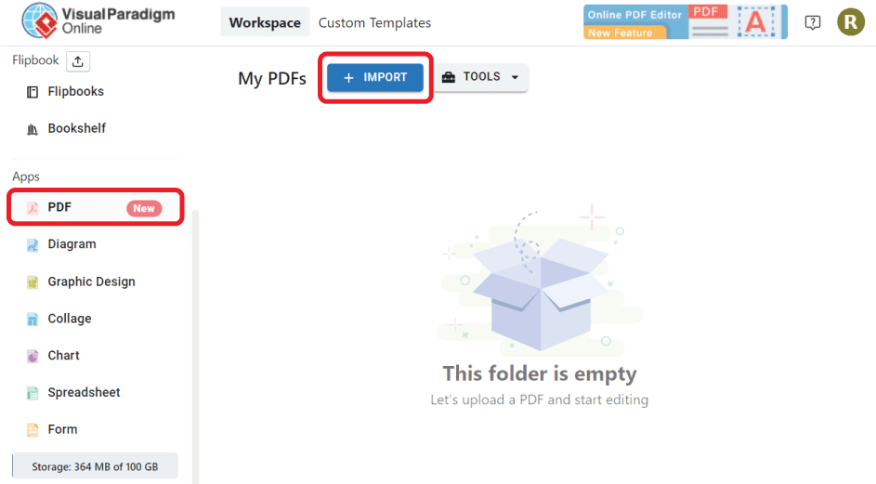Click the Diagram icon in Apps list
Screen dimensions: 876x484
(33, 245)
